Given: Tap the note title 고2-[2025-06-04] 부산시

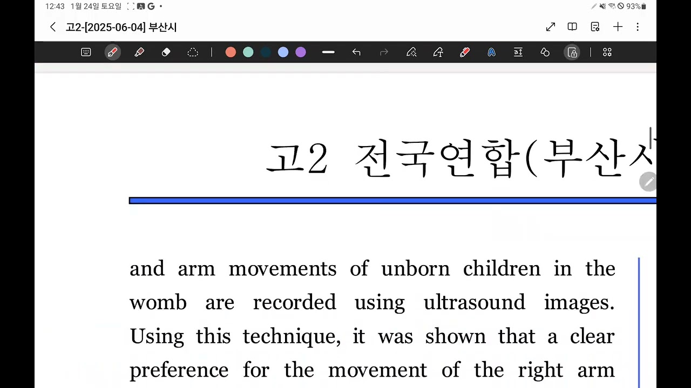Looking at the screenshot, I should pos(121,27).
